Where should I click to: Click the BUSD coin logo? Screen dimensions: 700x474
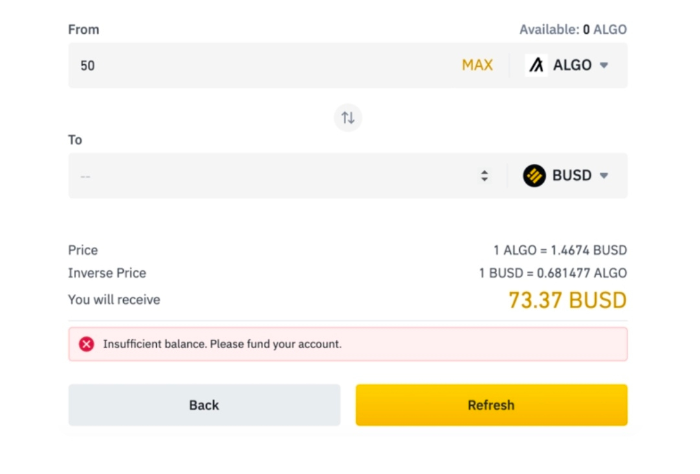535,176
